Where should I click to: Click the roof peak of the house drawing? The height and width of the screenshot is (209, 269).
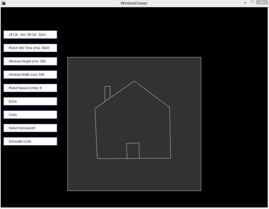pos(134,81)
